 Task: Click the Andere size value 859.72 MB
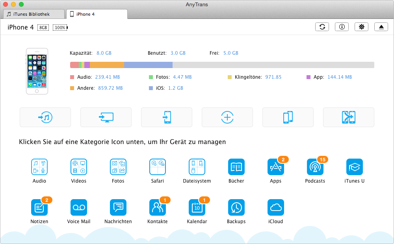110,88
